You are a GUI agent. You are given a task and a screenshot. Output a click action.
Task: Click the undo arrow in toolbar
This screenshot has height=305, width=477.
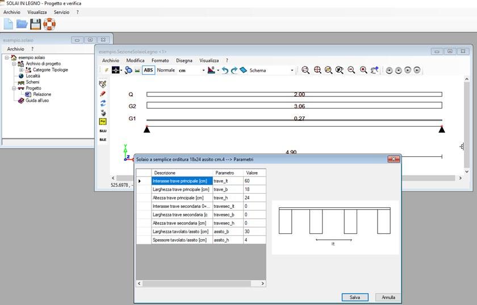(x=225, y=70)
